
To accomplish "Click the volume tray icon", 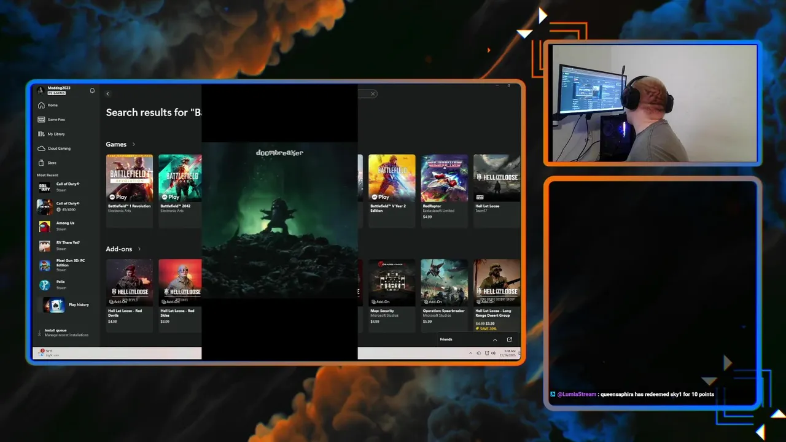I will [493, 353].
